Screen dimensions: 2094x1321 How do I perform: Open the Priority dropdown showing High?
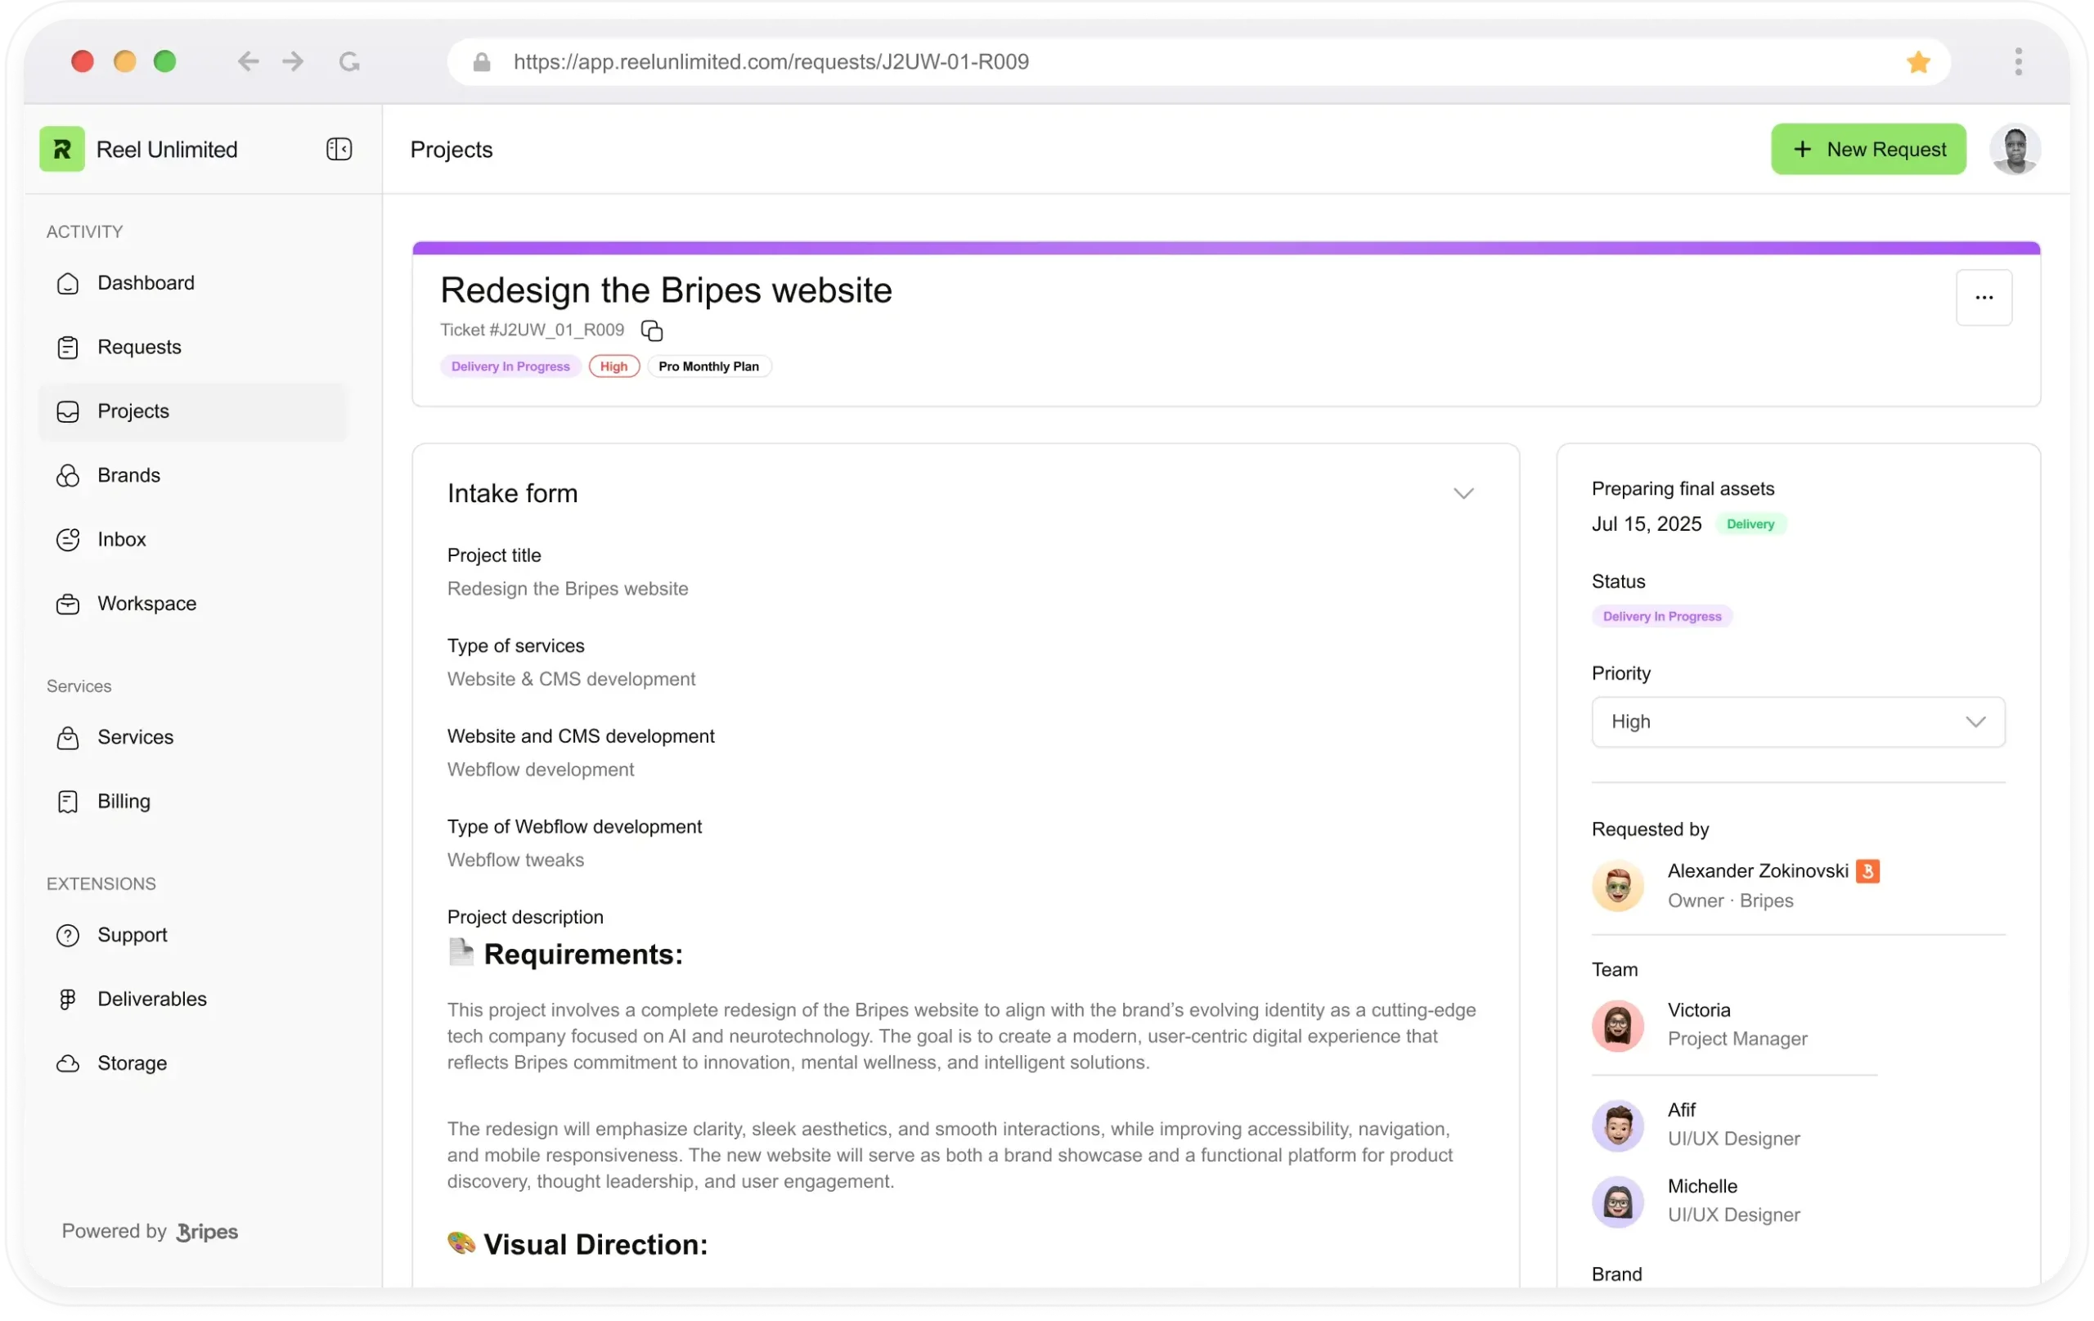click(1799, 721)
